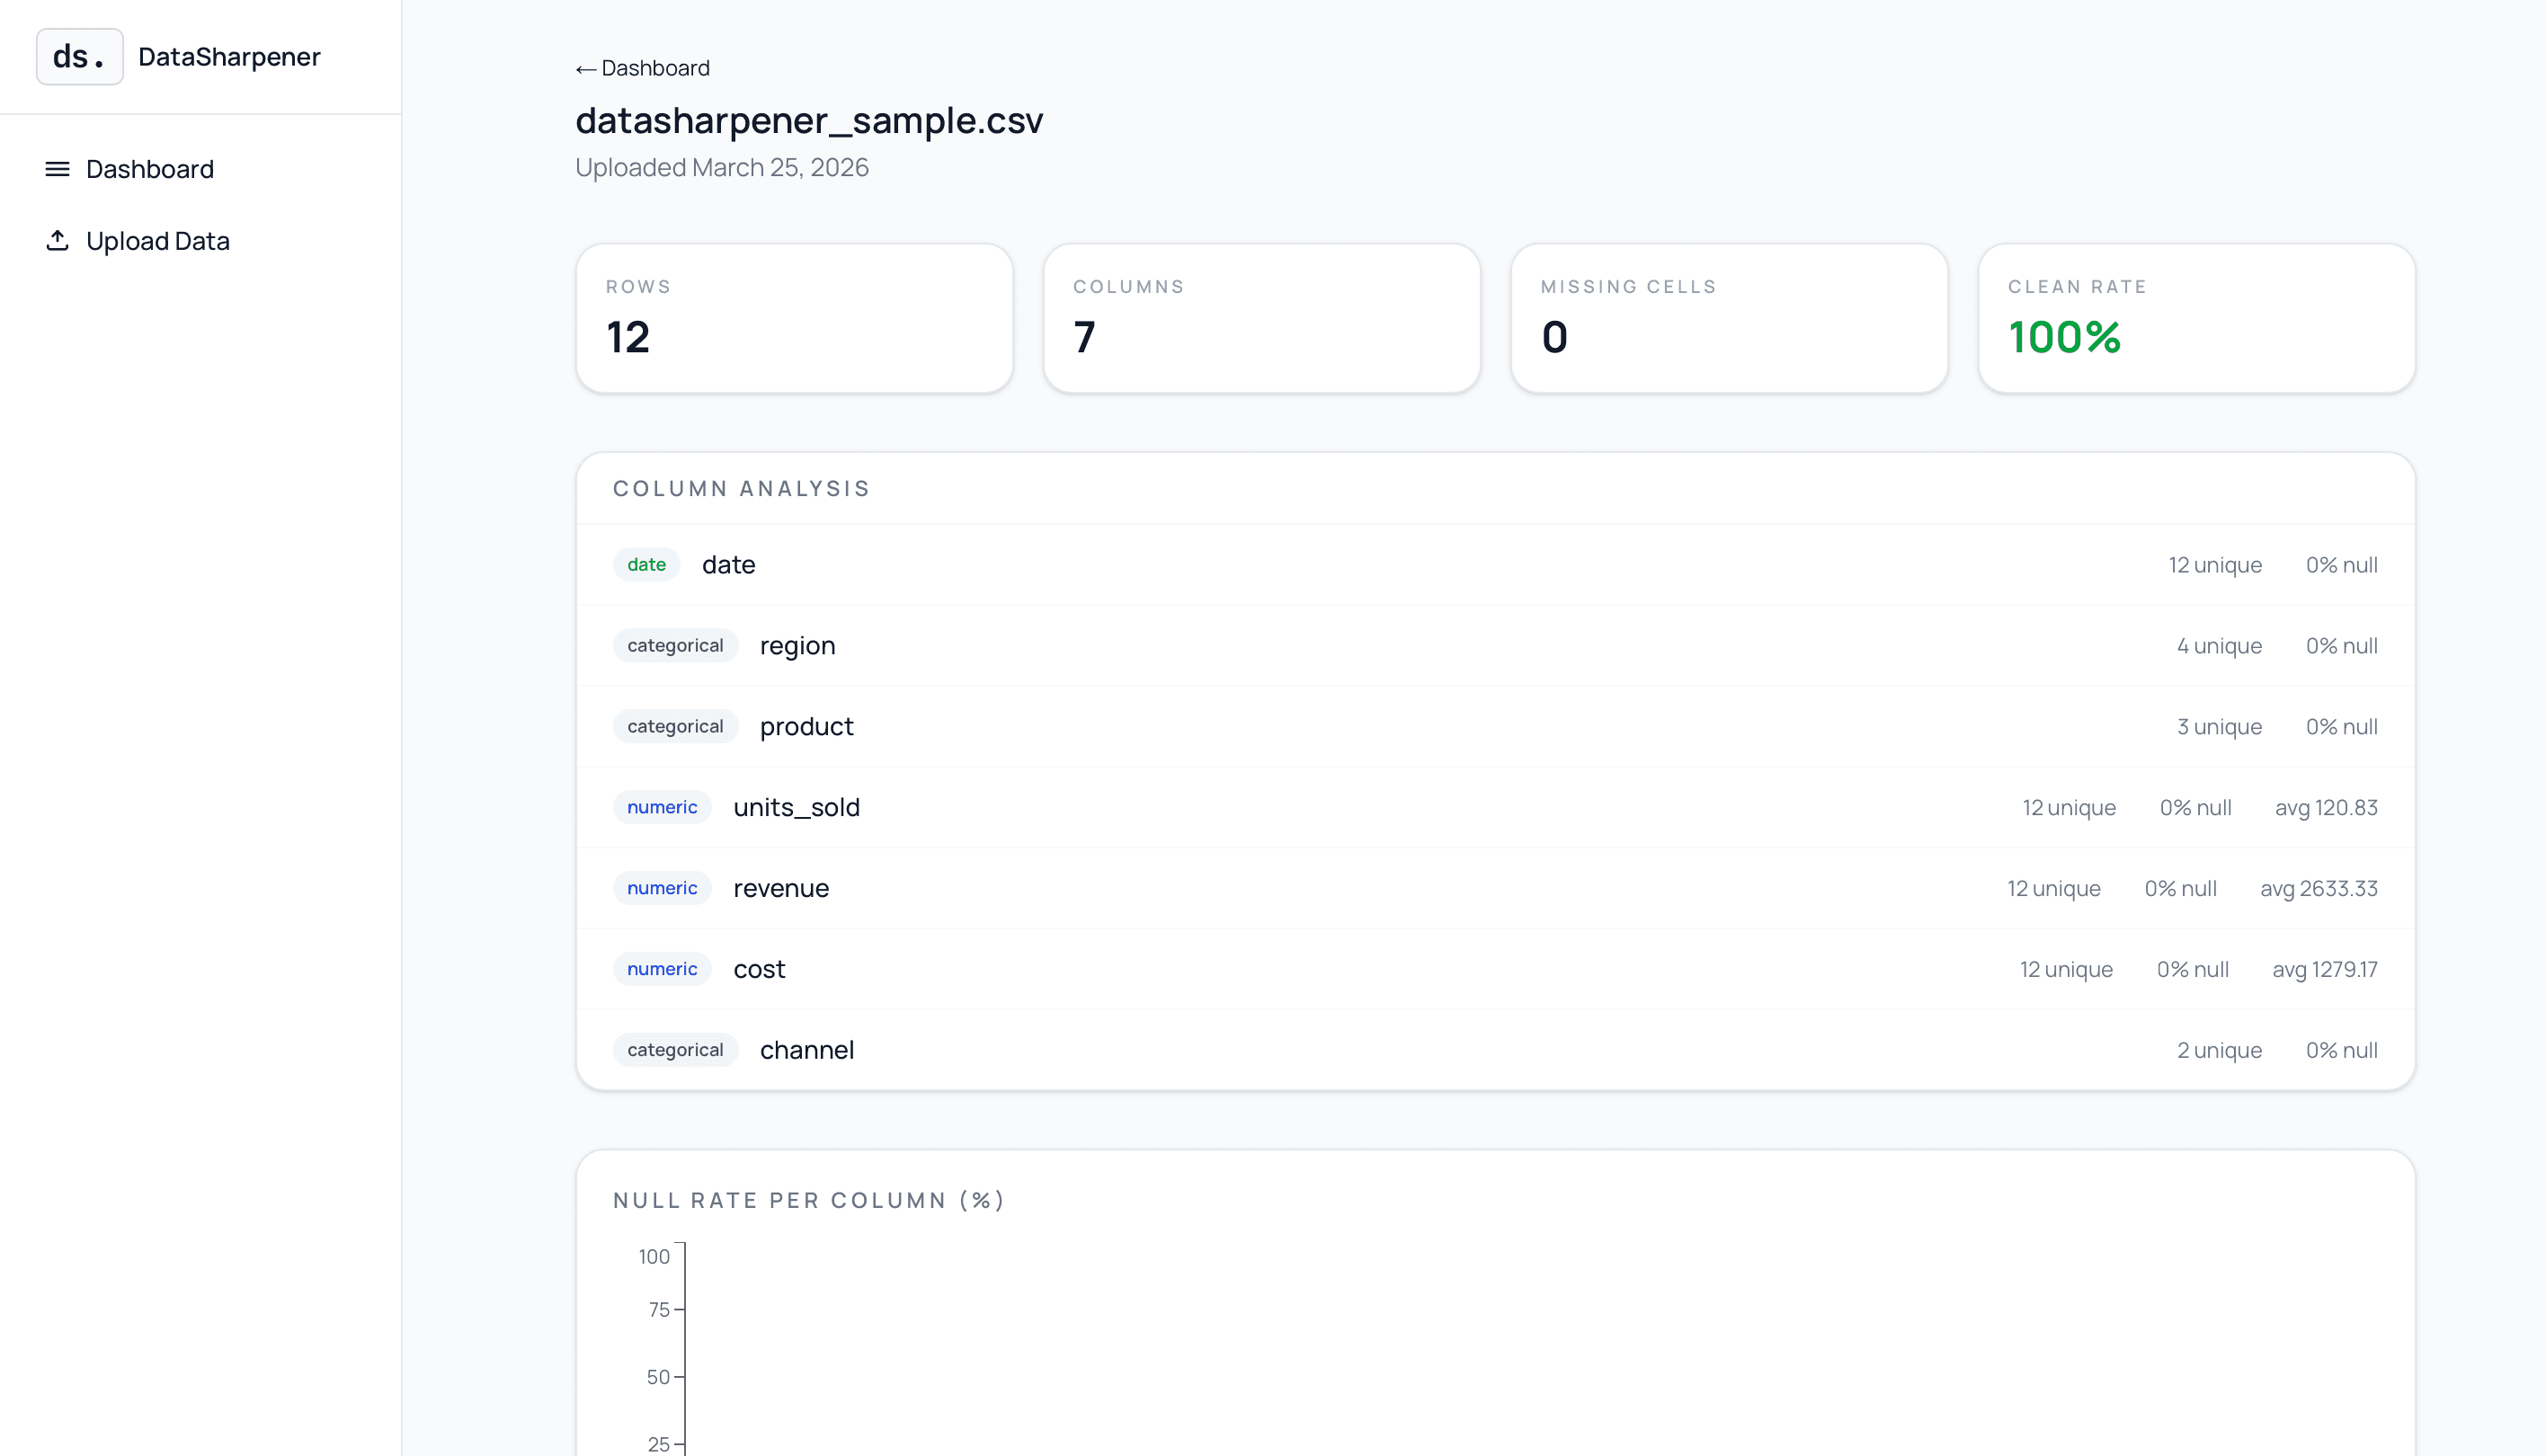2546x1456 pixels.
Task: Click the categorical badge next to product
Action: tap(675, 726)
